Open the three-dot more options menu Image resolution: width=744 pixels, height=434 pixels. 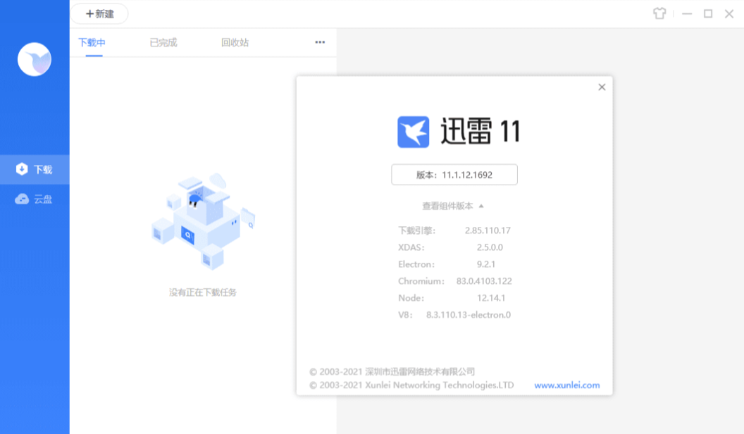click(321, 42)
